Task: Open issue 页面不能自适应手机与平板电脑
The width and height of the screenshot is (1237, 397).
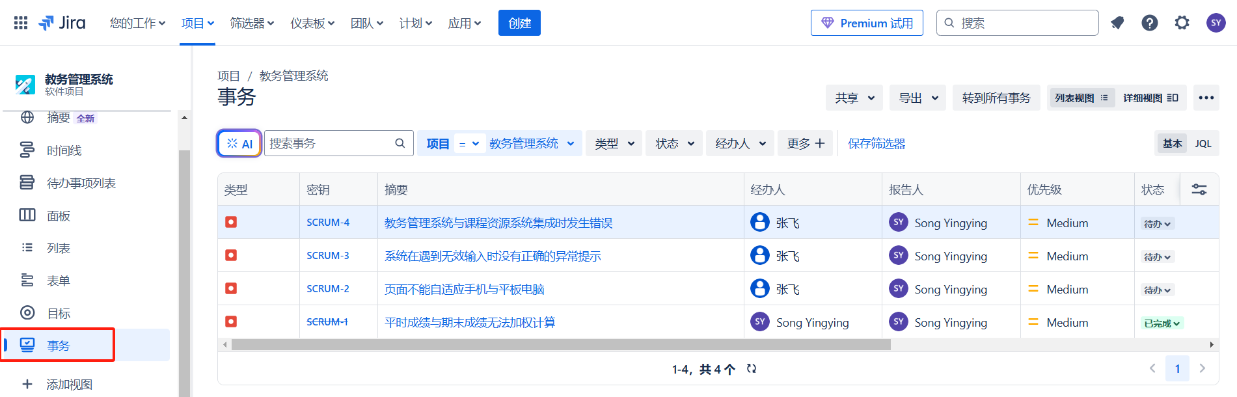Action: [x=465, y=289]
